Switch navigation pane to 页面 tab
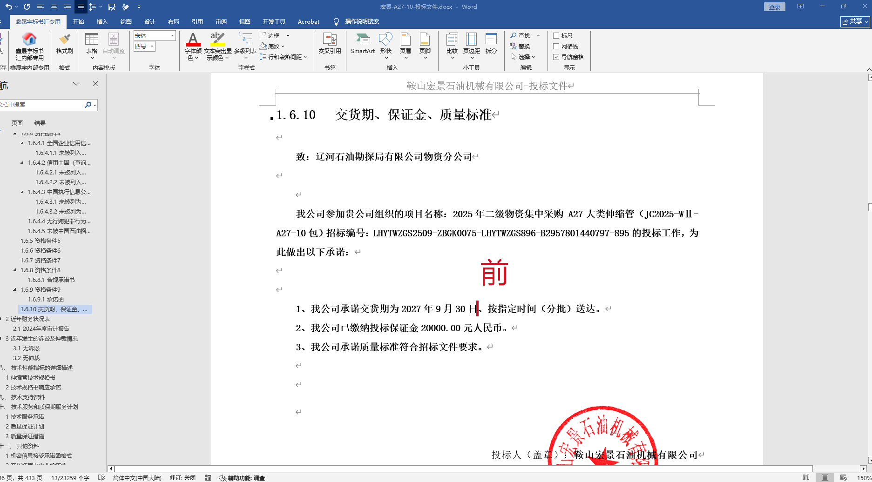This screenshot has width=872, height=482. tap(17, 123)
